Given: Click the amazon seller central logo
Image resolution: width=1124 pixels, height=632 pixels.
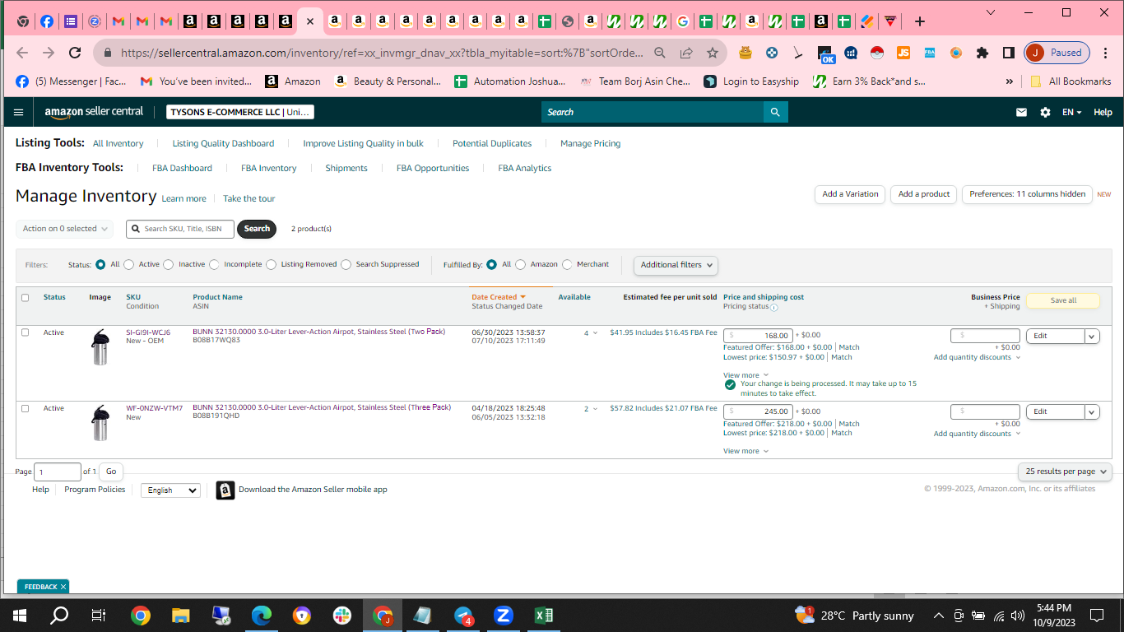Looking at the screenshot, I should 94,112.
